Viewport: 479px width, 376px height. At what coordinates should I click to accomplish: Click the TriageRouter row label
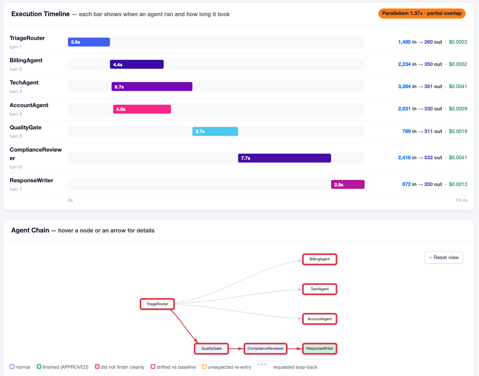27,38
